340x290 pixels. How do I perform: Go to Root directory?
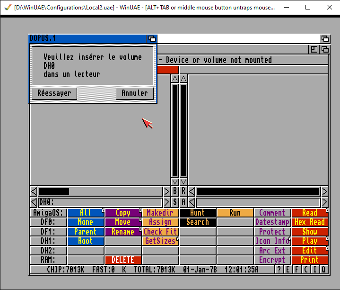pos(86,241)
